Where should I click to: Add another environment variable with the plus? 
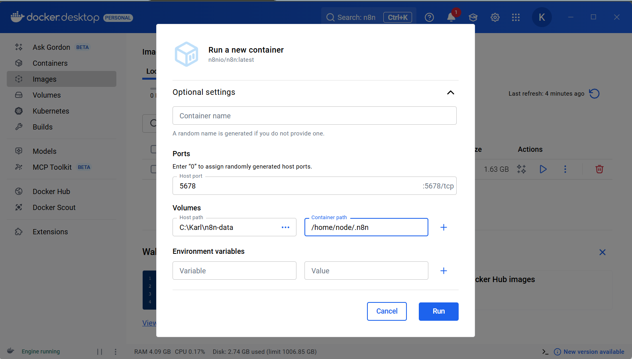tap(444, 271)
